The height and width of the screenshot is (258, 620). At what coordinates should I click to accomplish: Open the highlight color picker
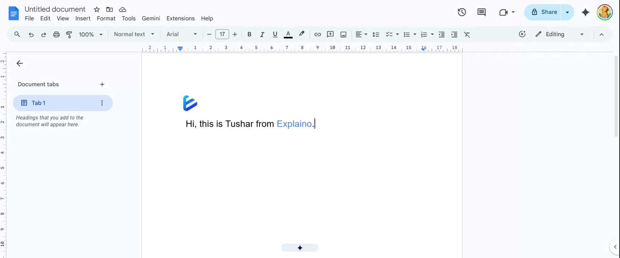tap(302, 34)
